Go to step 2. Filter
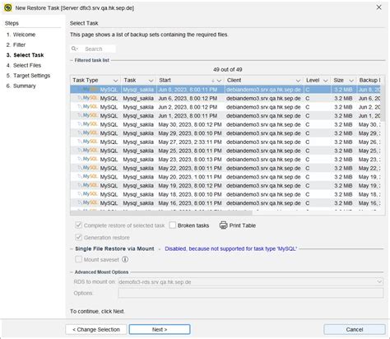This screenshot has width=390, height=339. 16,44
